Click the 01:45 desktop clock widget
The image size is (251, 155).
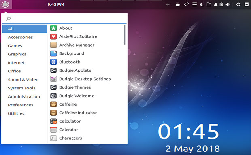(x=188, y=132)
